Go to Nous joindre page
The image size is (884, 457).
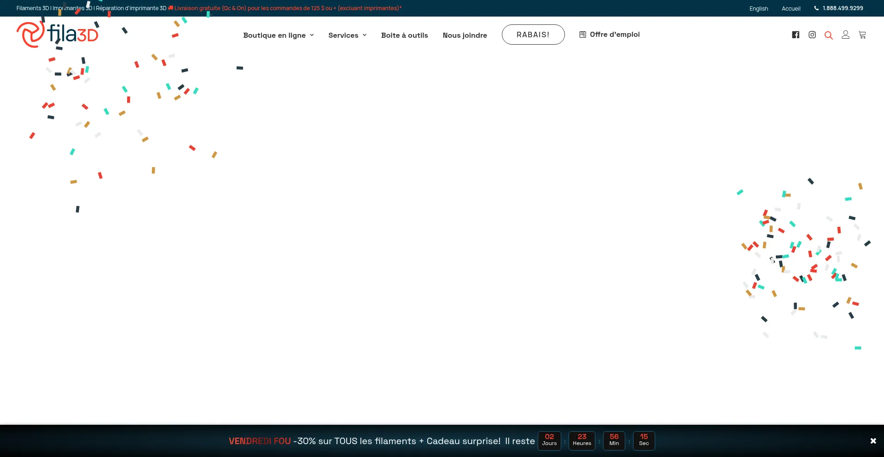[x=465, y=35]
